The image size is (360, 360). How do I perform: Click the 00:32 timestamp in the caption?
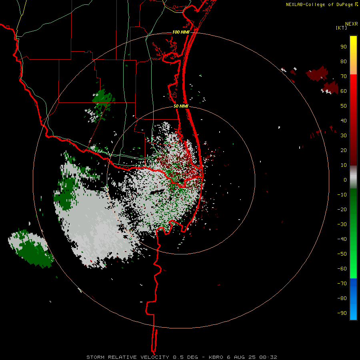pyautogui.click(x=268, y=357)
